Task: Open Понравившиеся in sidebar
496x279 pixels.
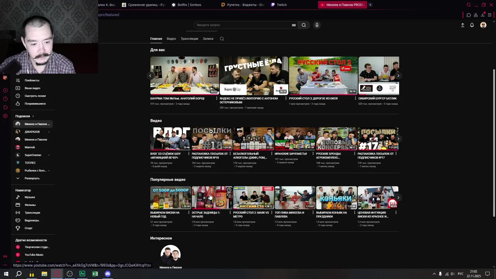Action: click(x=35, y=103)
